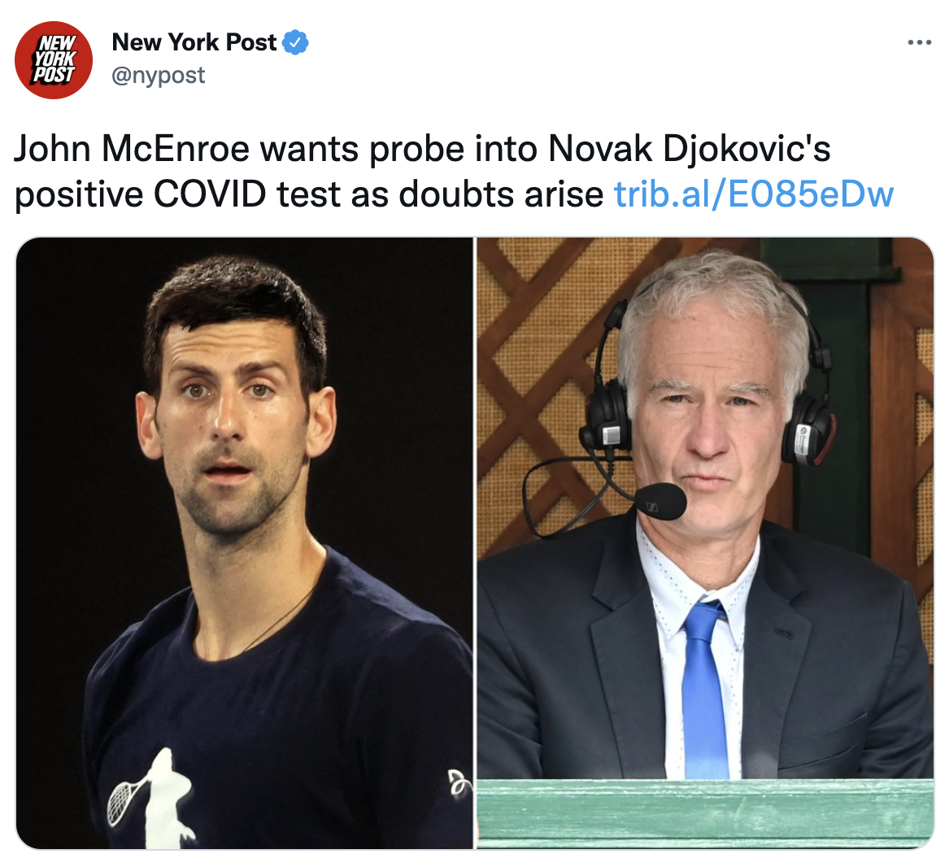Viewport: 945px width, 867px height.
Task: Click the words "John McEnroe" in tweet
Action: (x=132, y=148)
